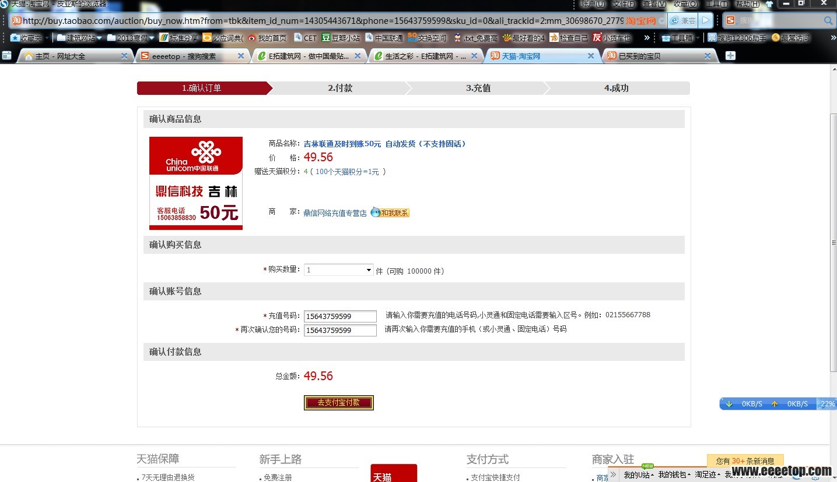Click the 去支付宝付款 pay button
Image resolution: width=837 pixels, height=482 pixels.
pyautogui.click(x=339, y=402)
